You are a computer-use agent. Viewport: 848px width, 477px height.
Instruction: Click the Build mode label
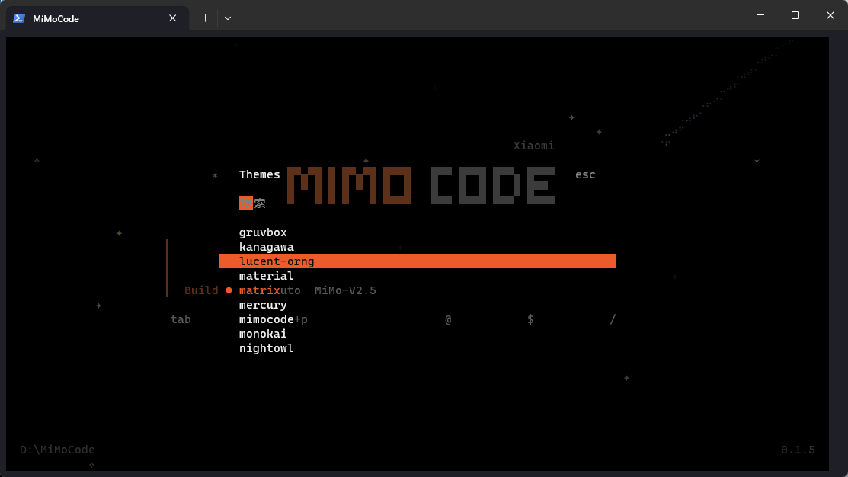pos(201,290)
